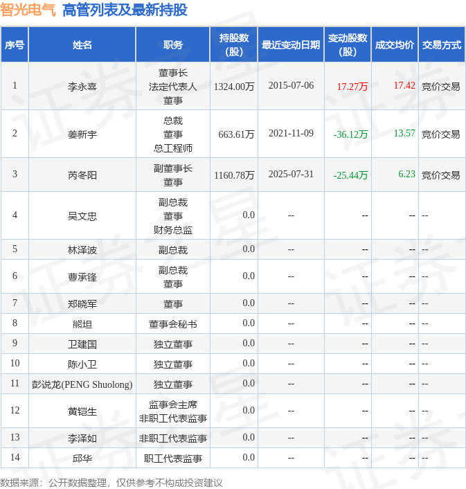Select the 变动股数(股) column header
Screen dimensions: 466x489
tap(348, 44)
